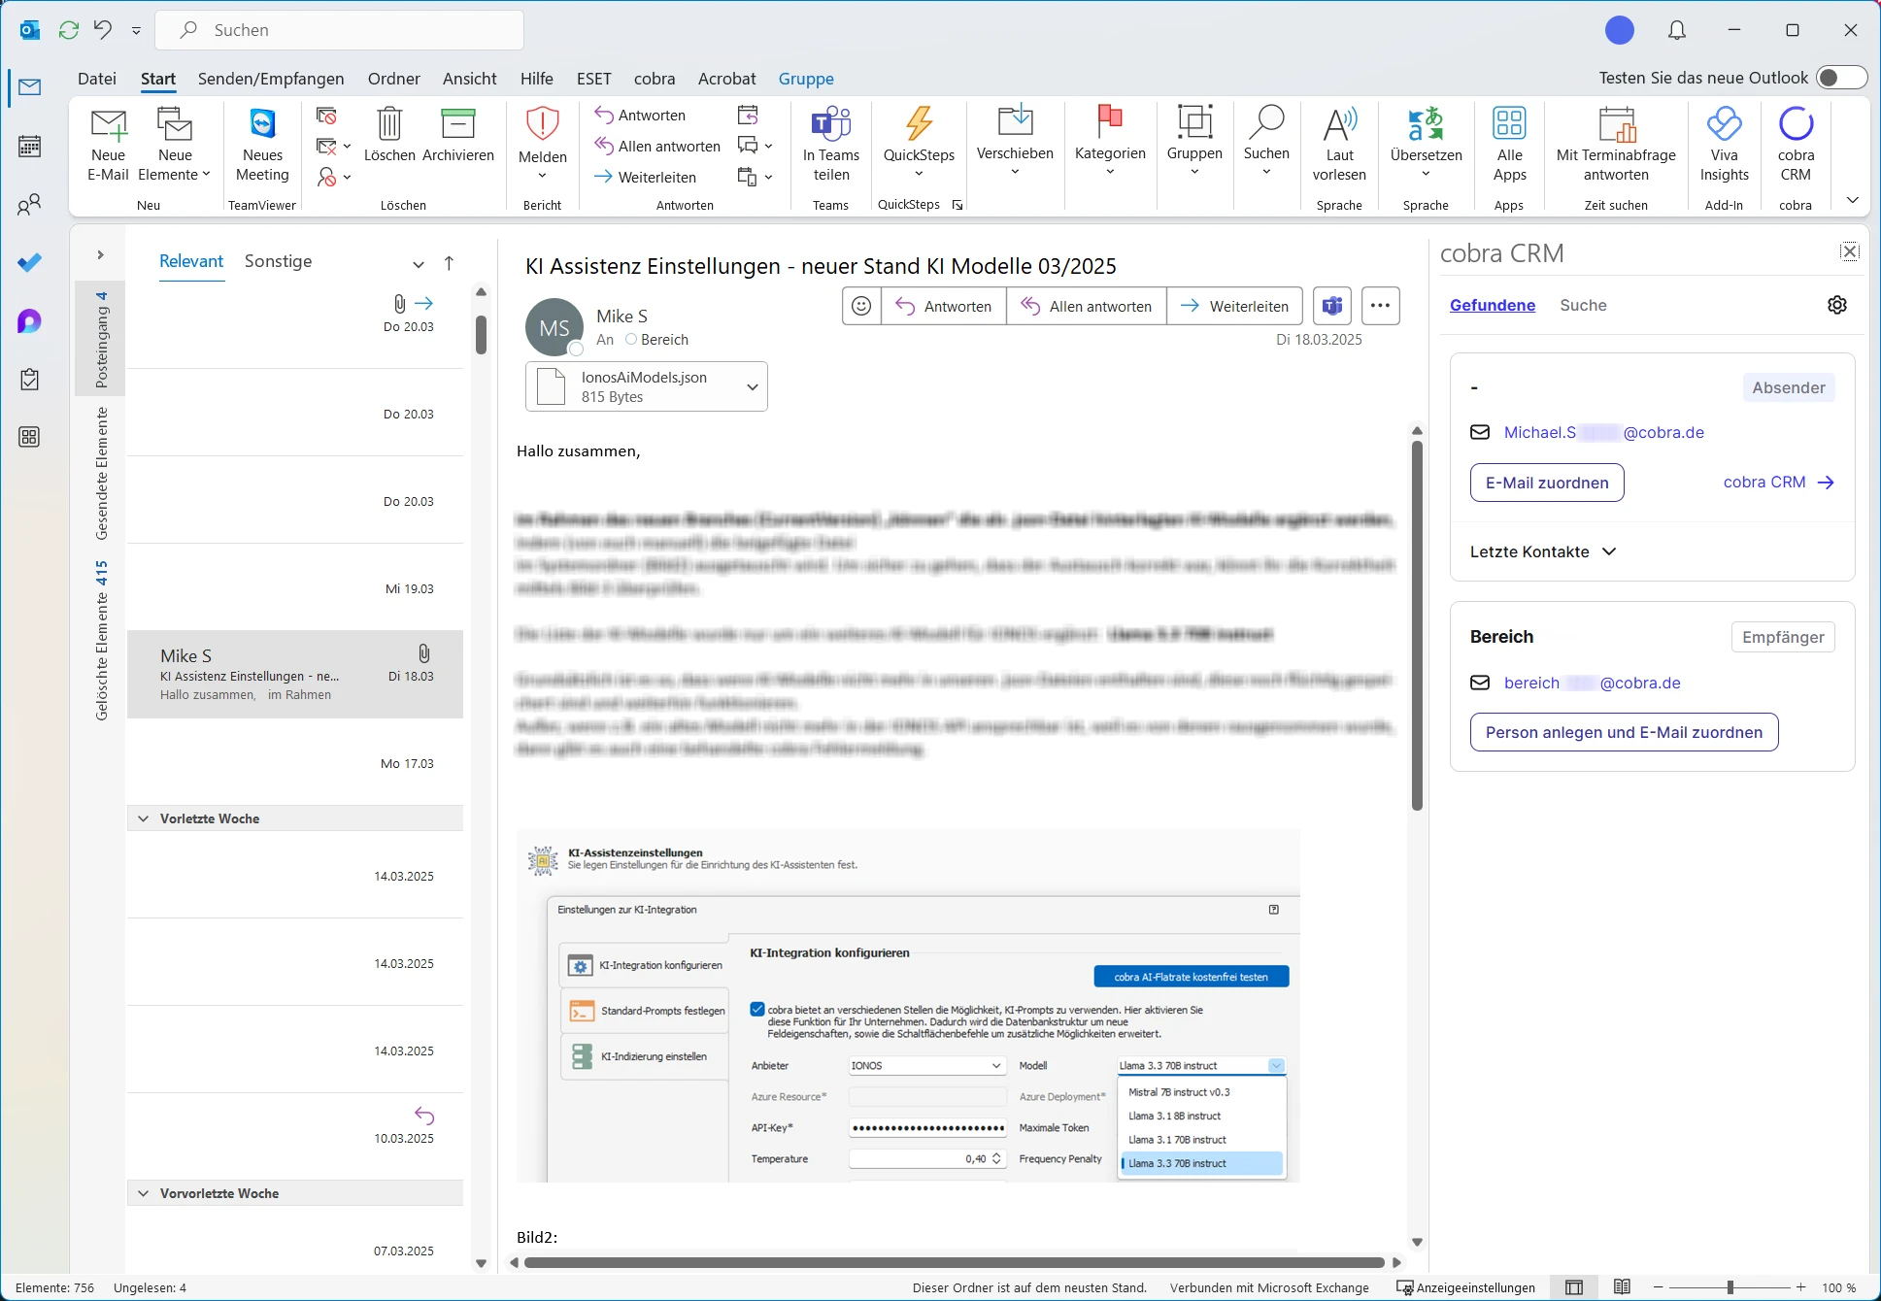Switch to Ansicht ribbon tab
1881x1301 pixels.
[x=469, y=79]
